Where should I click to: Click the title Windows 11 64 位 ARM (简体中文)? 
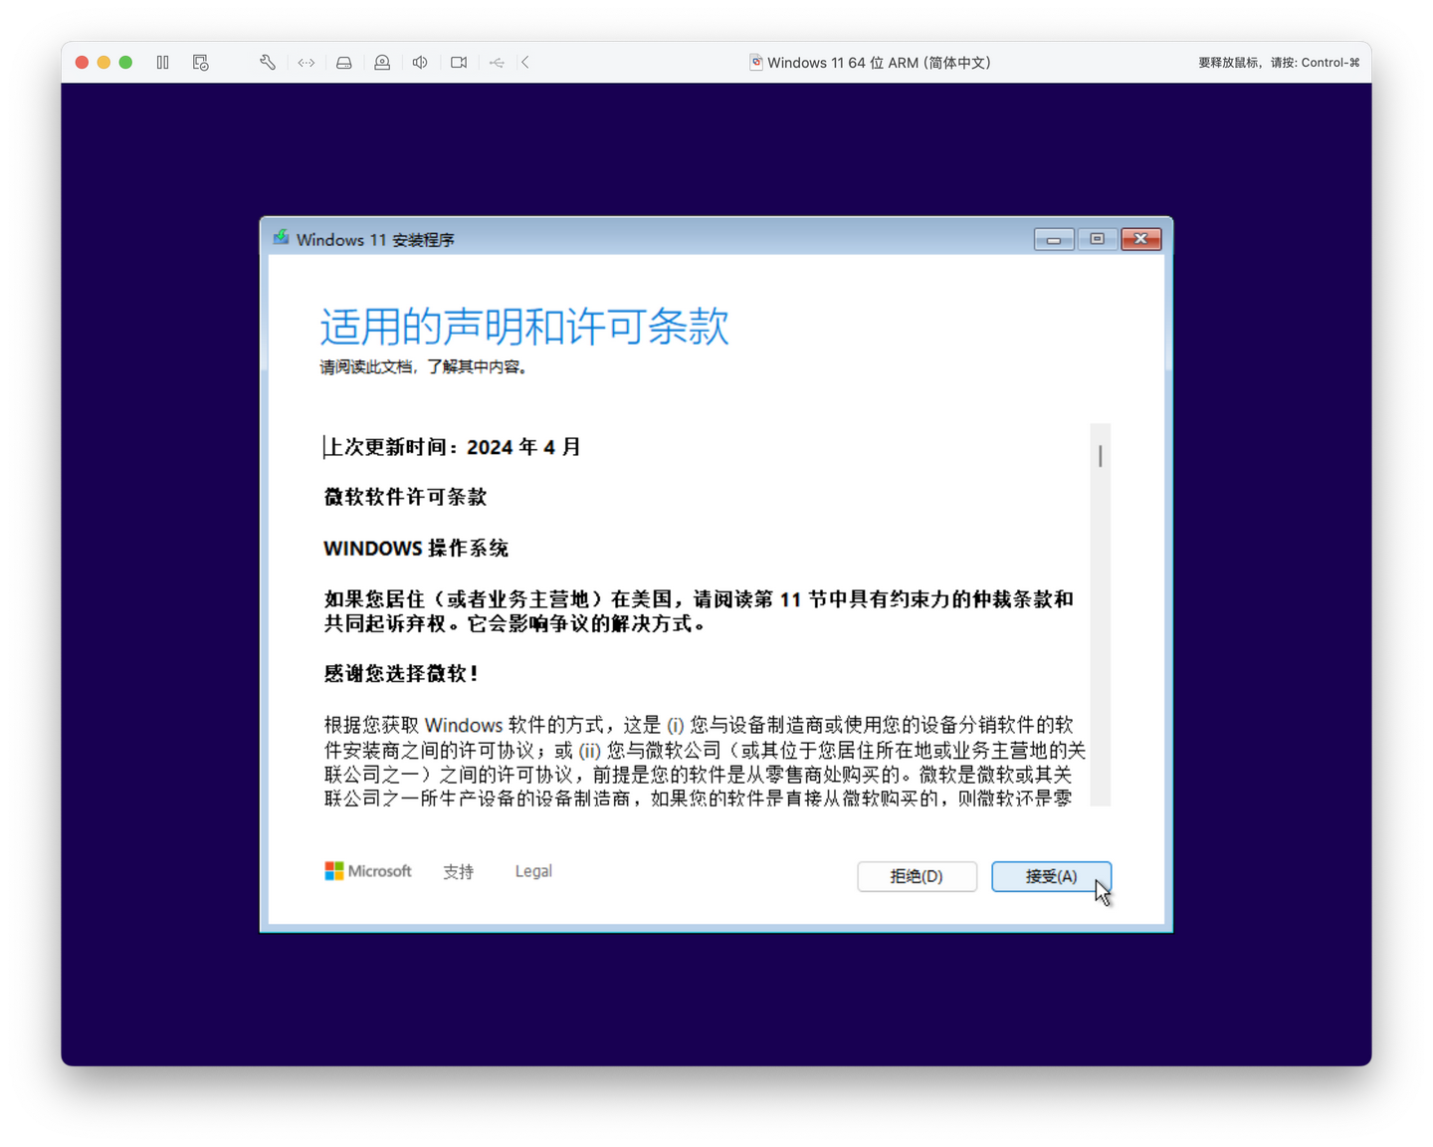(x=879, y=63)
